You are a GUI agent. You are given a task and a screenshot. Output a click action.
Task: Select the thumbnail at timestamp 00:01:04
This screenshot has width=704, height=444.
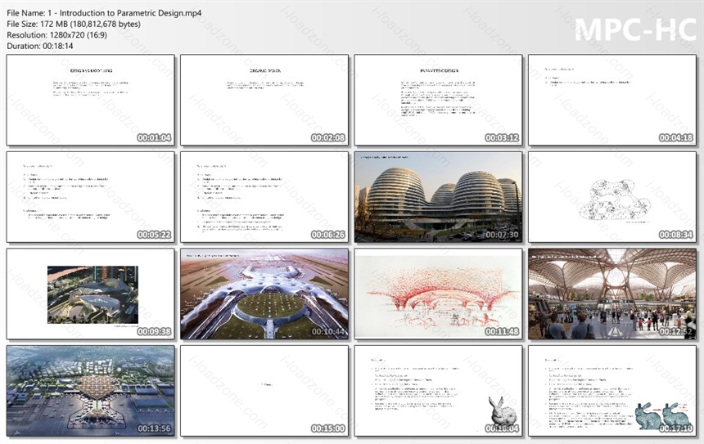91,100
